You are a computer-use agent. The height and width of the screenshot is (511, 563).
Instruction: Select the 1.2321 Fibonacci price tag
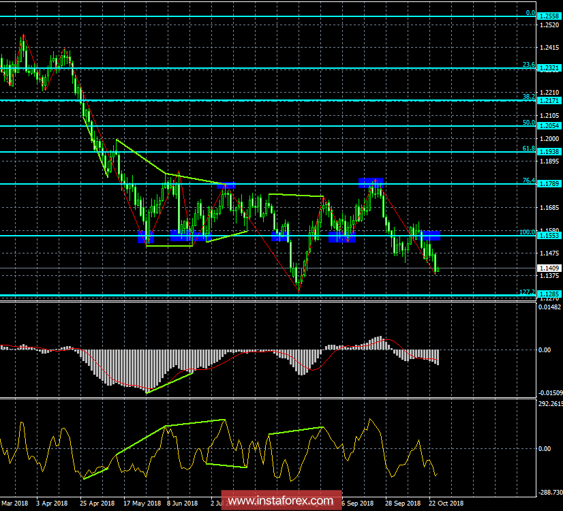(549, 68)
